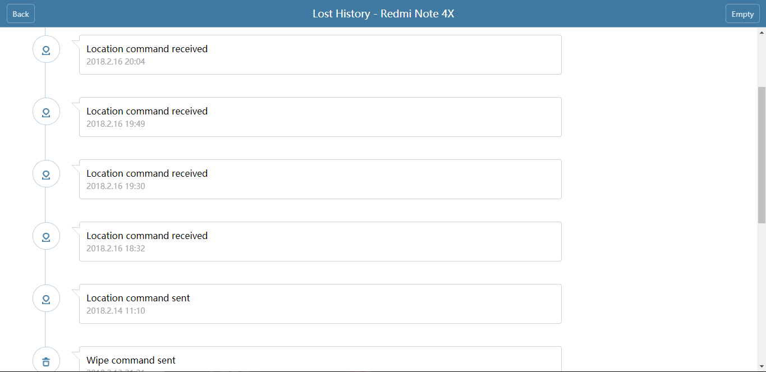The image size is (766, 372).
Task: Click trash icon beside Wipe command entry
Action: point(46,361)
